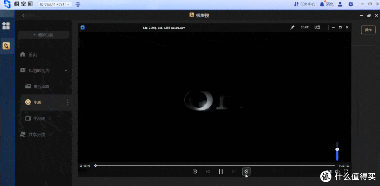Seek to the middle of the progress bar
This screenshot has height=186, width=380.
[215, 166]
